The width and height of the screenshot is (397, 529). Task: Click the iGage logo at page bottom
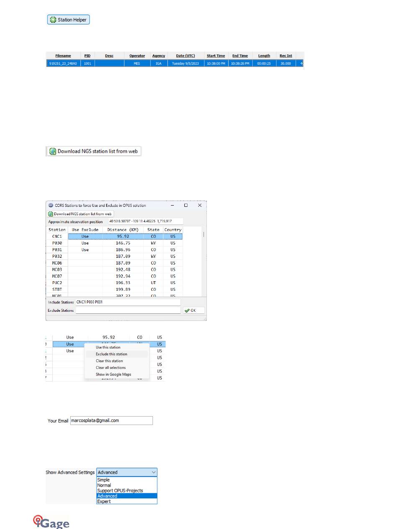click(x=51, y=521)
